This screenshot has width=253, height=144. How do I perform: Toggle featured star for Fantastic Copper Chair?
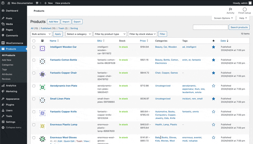pyautogui.click(x=213, y=73)
